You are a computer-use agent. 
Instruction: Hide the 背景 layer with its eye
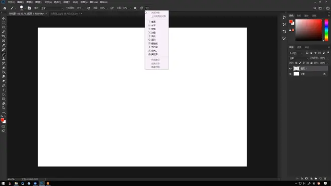(290, 74)
